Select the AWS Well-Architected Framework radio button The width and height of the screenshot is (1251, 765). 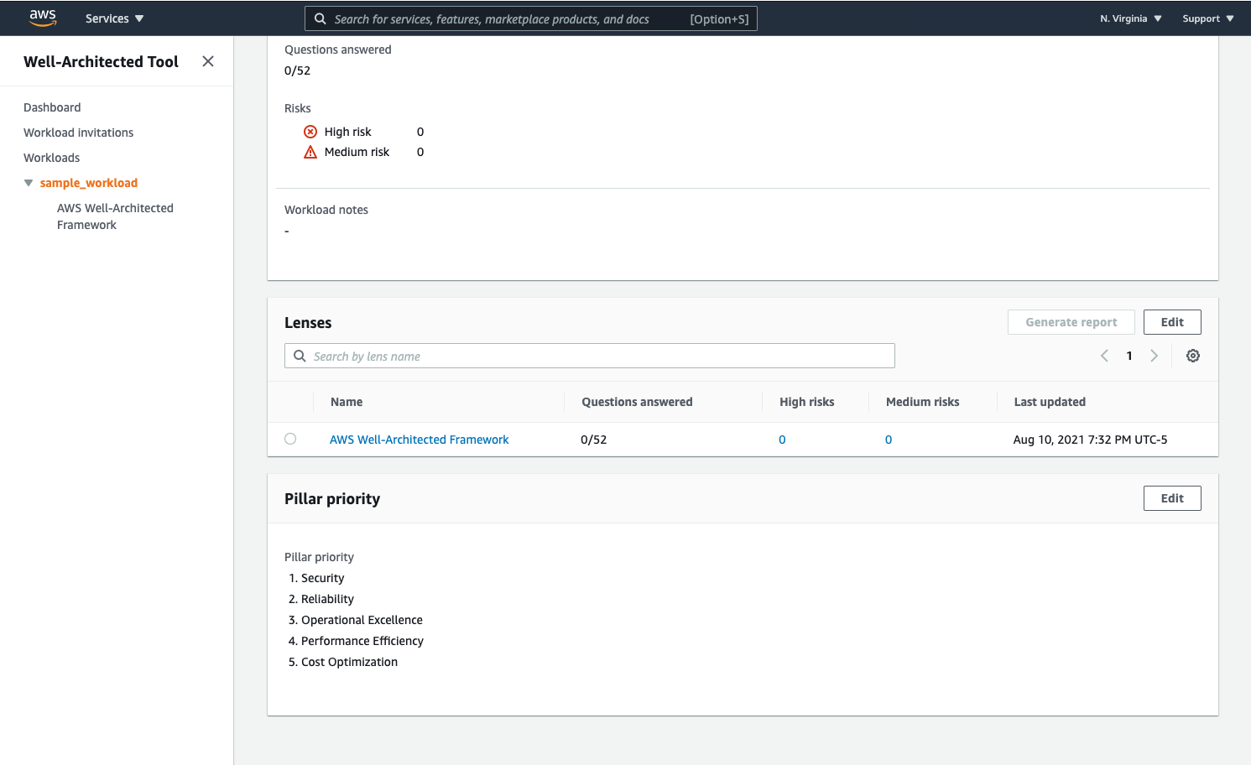290,439
